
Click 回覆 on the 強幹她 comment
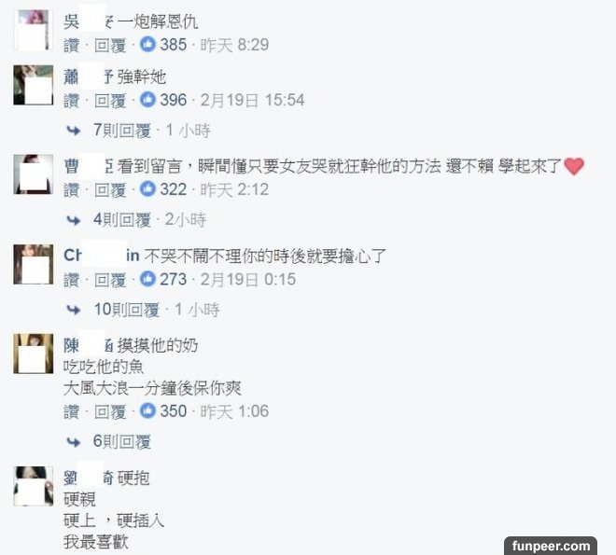point(110,100)
